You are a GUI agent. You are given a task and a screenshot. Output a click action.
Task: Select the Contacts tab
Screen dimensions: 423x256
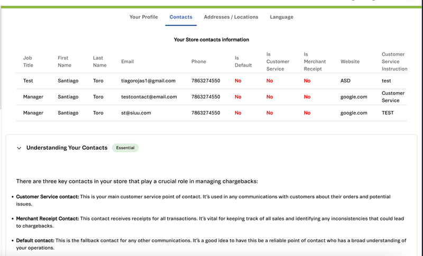[181, 17]
